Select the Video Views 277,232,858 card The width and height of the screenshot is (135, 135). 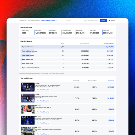coord(95,32)
